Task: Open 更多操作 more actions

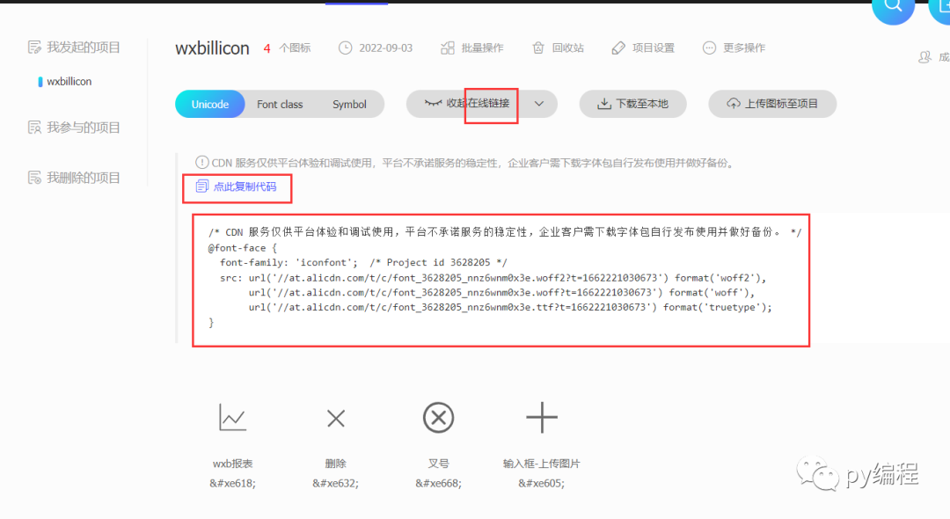Action: click(x=734, y=48)
